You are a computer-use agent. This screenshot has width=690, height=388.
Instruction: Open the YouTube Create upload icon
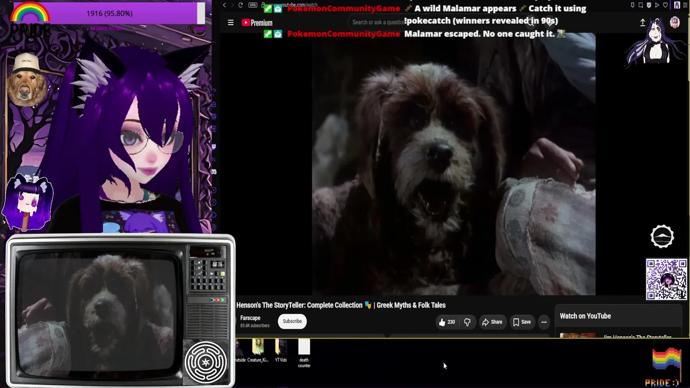(643, 23)
